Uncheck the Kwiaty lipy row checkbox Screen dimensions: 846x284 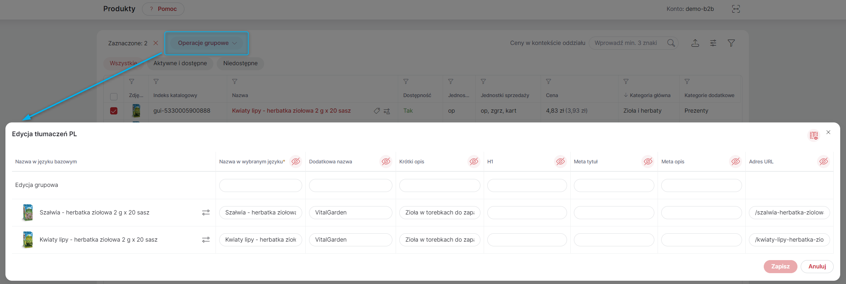pos(114,111)
